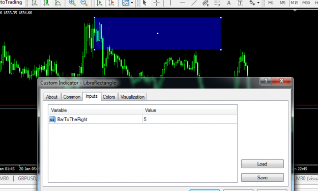The height and width of the screenshot is (191, 318).
Task: Open the indicators list icon
Action: [x=126, y=3]
